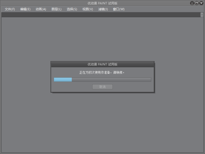This screenshot has height=154, width=205.
Task: Click the dialog title 优动漫 PAINT 试用版
Action: click(102, 64)
